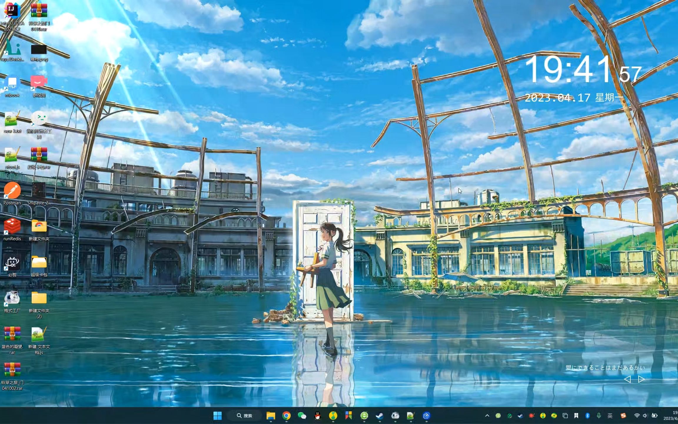This screenshot has width=678, height=424.
Task: Click the taskbar 搜索 search box
Action: [x=245, y=415]
